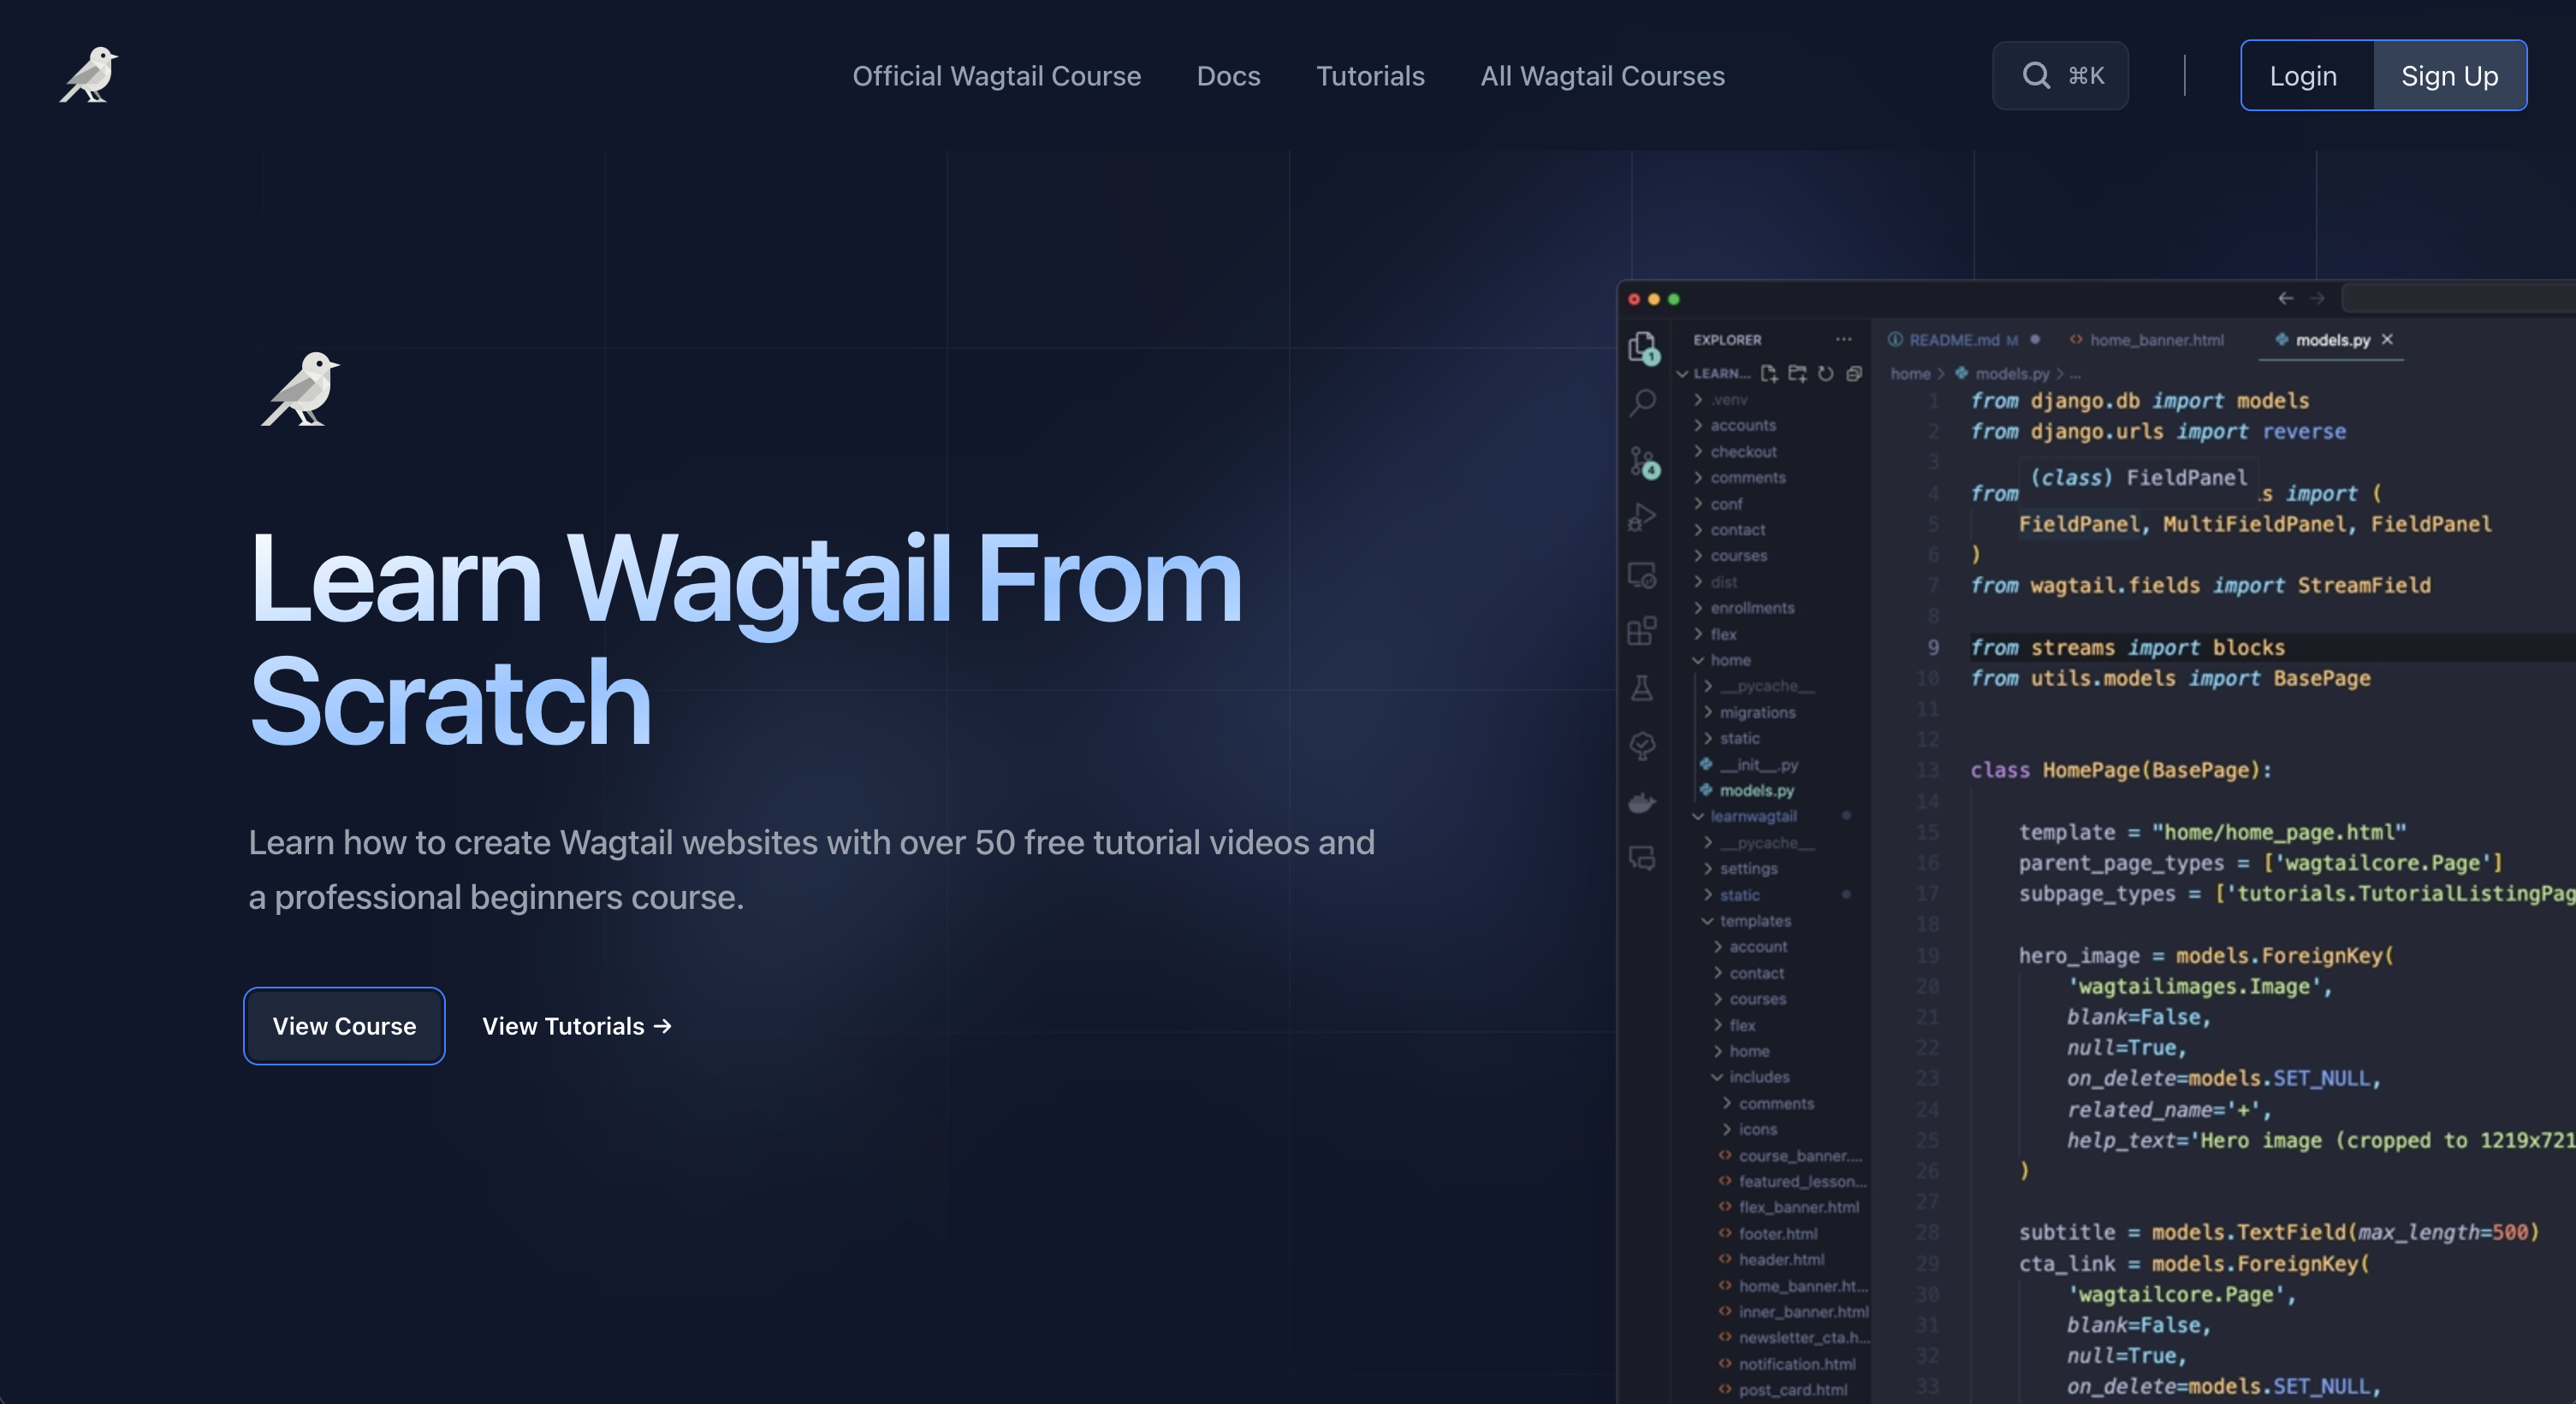Screen dimensions: 2576x1404
Task: Open the Docs nav link
Action: [1228, 76]
